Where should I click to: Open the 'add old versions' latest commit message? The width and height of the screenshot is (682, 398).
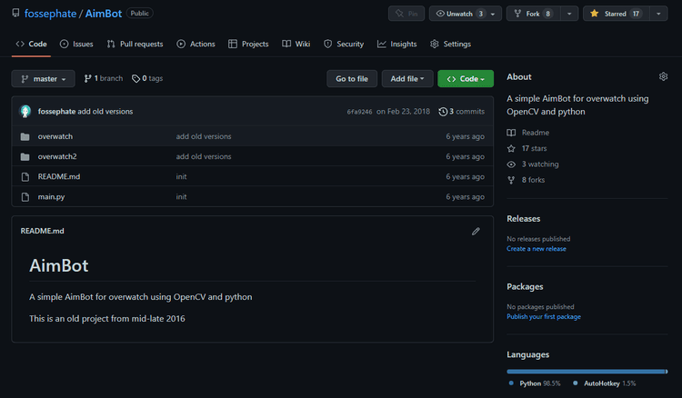click(105, 111)
